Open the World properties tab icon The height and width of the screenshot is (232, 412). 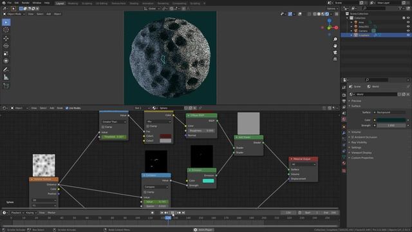(x=344, y=119)
